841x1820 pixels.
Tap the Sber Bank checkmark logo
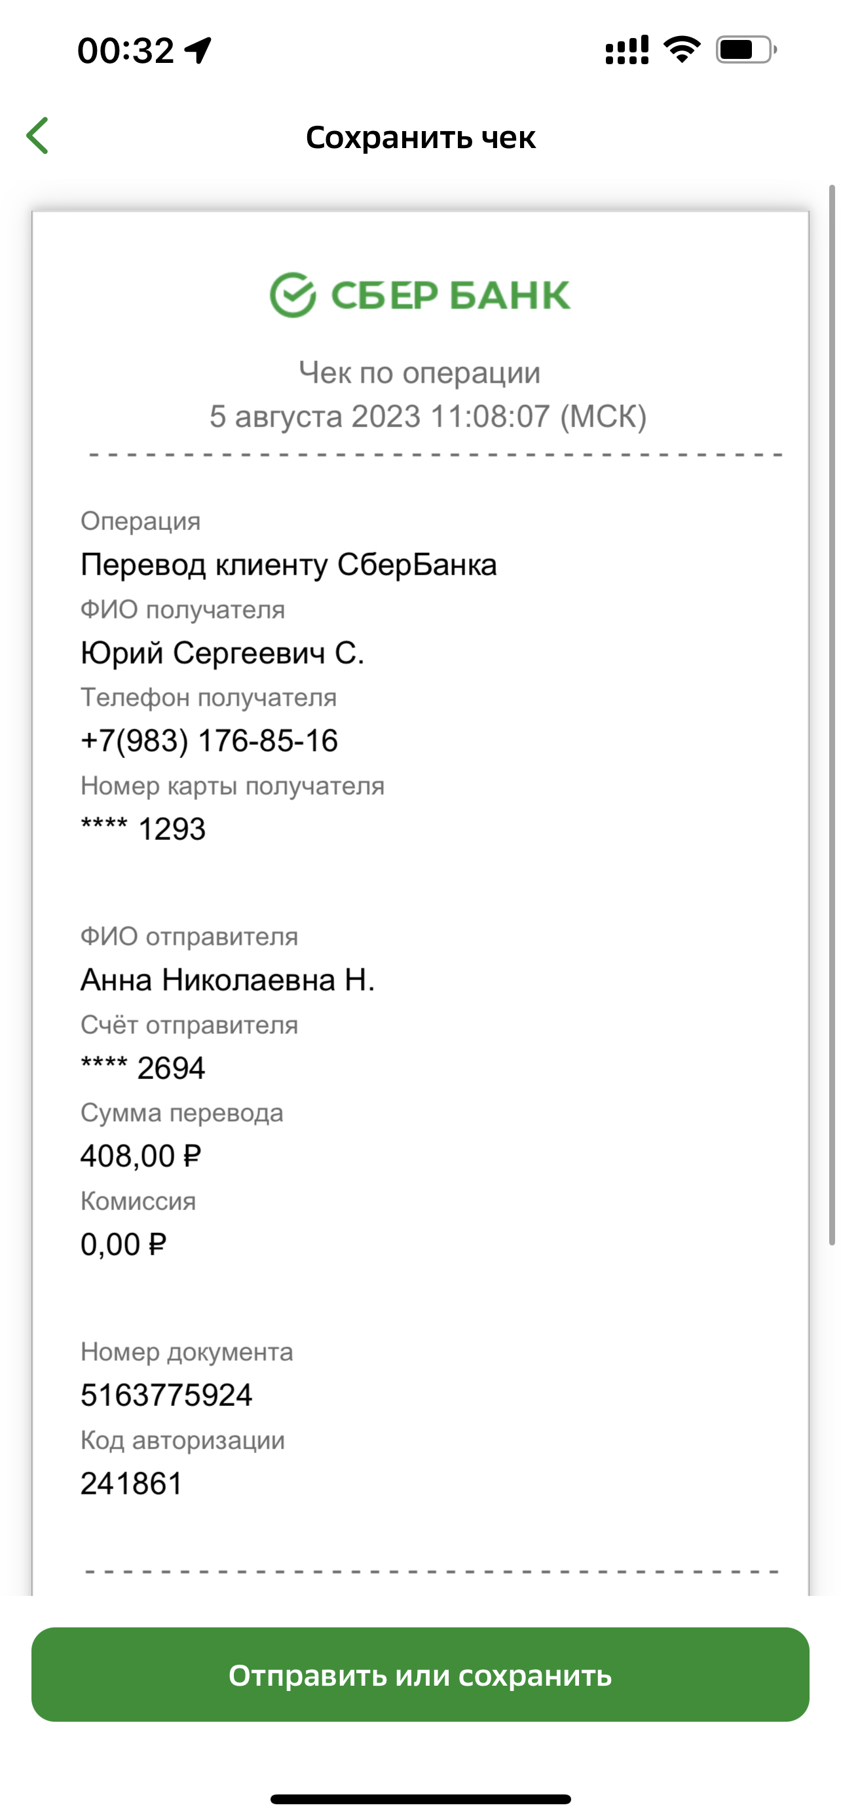pos(292,295)
